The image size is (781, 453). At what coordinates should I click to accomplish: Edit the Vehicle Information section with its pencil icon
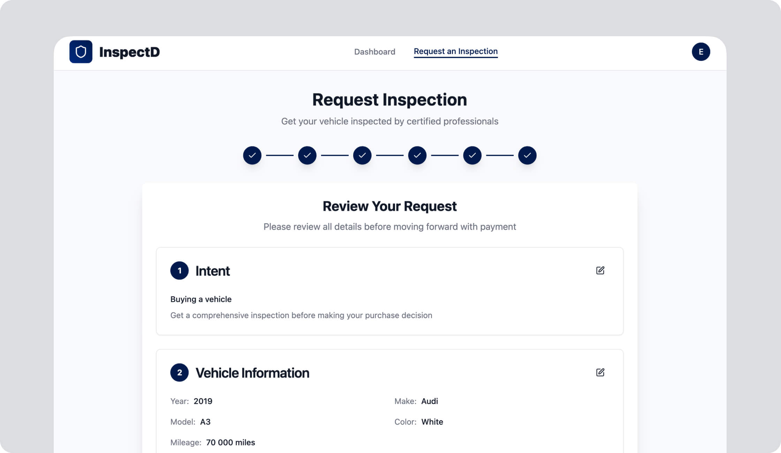600,372
